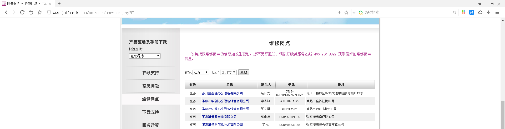
Task: Click the magnifier search icon
Action: point(454,12)
